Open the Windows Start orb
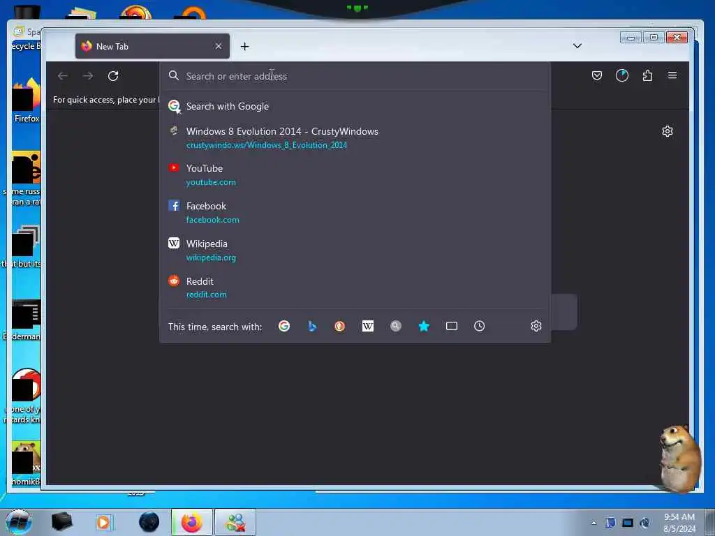This screenshot has height=536, width=715. [19, 522]
